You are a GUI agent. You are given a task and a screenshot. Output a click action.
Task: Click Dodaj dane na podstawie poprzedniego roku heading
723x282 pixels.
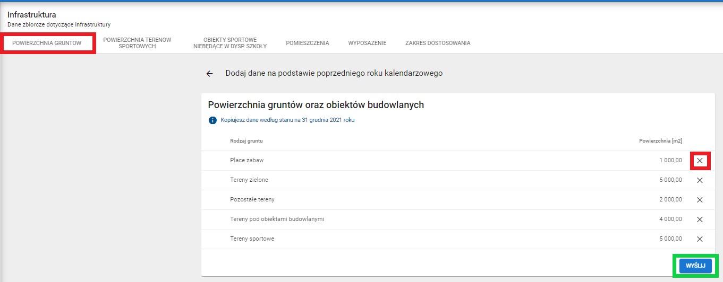pyautogui.click(x=334, y=74)
